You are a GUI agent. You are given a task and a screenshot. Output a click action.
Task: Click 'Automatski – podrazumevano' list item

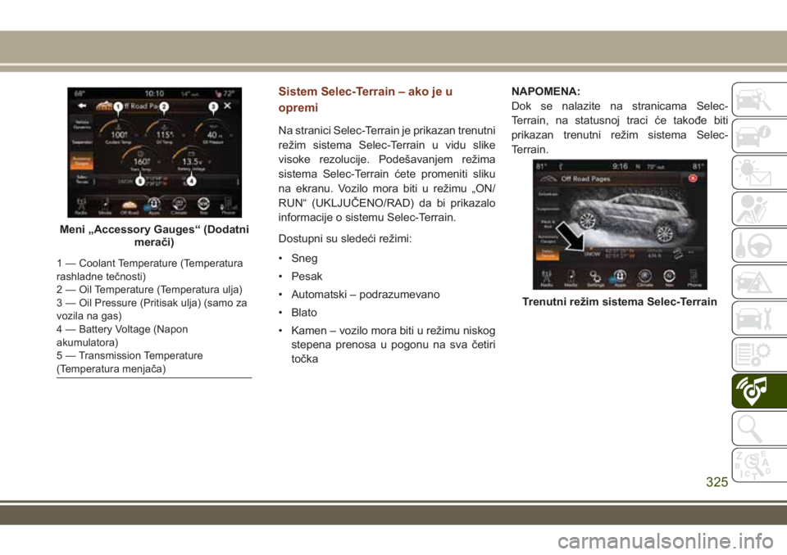366,295
